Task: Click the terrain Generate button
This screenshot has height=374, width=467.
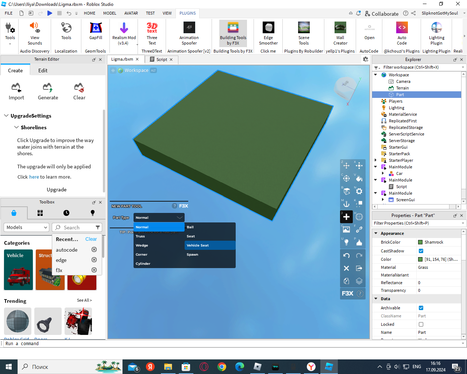Action: (48, 91)
